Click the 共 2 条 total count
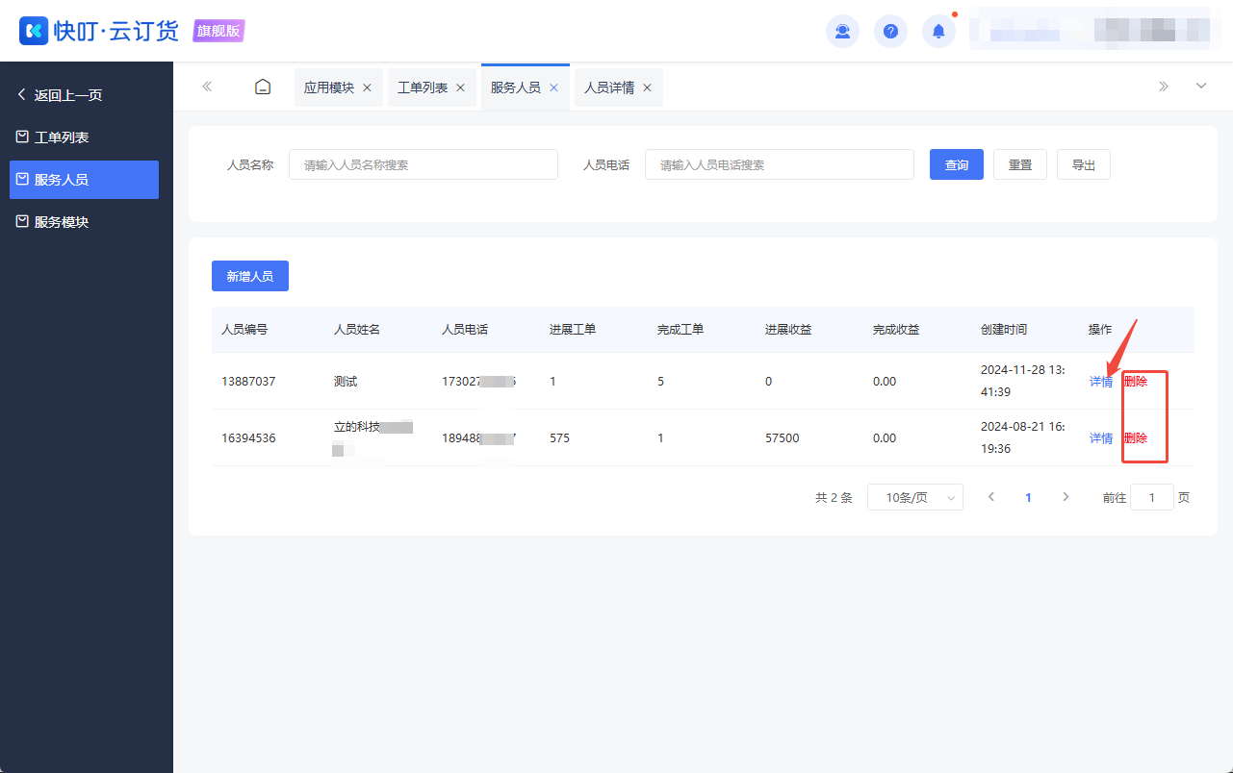1233x773 pixels. [834, 497]
